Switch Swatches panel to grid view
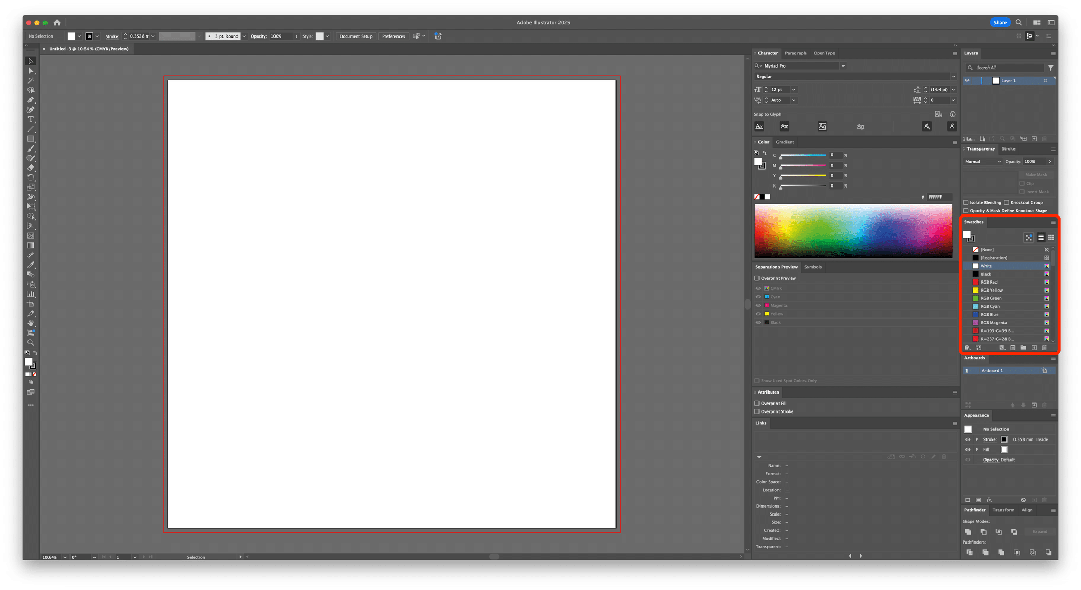 click(1051, 238)
